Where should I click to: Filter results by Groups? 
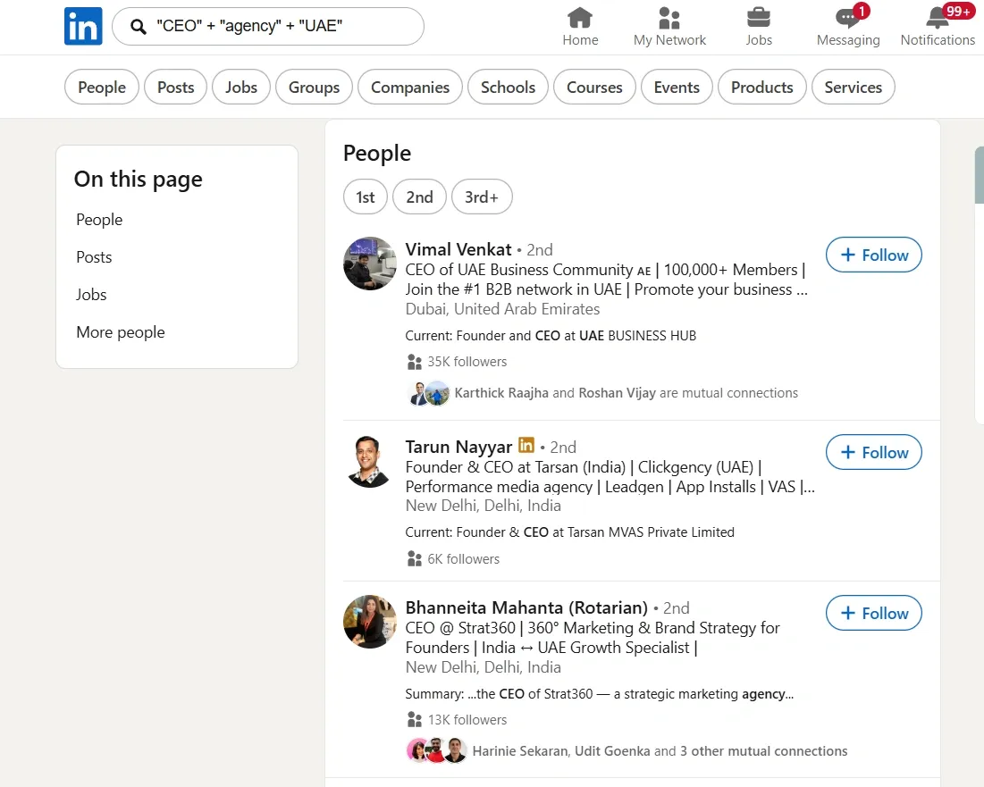[314, 88]
